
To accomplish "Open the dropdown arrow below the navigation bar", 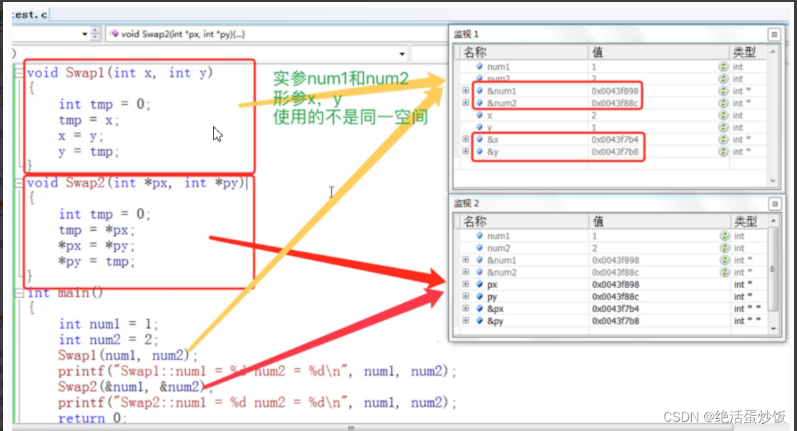I will 402,54.
